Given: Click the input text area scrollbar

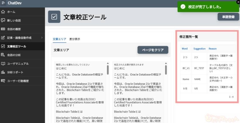Looking at the screenshot, I should point(108,70).
